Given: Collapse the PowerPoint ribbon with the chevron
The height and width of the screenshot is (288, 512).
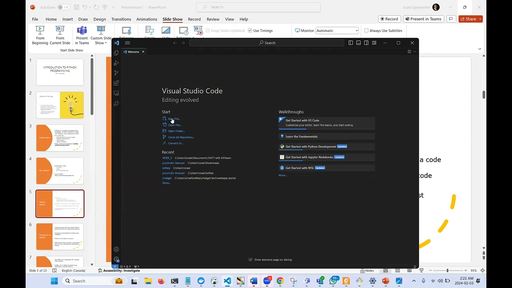Looking at the screenshot, I should [x=480, y=49].
